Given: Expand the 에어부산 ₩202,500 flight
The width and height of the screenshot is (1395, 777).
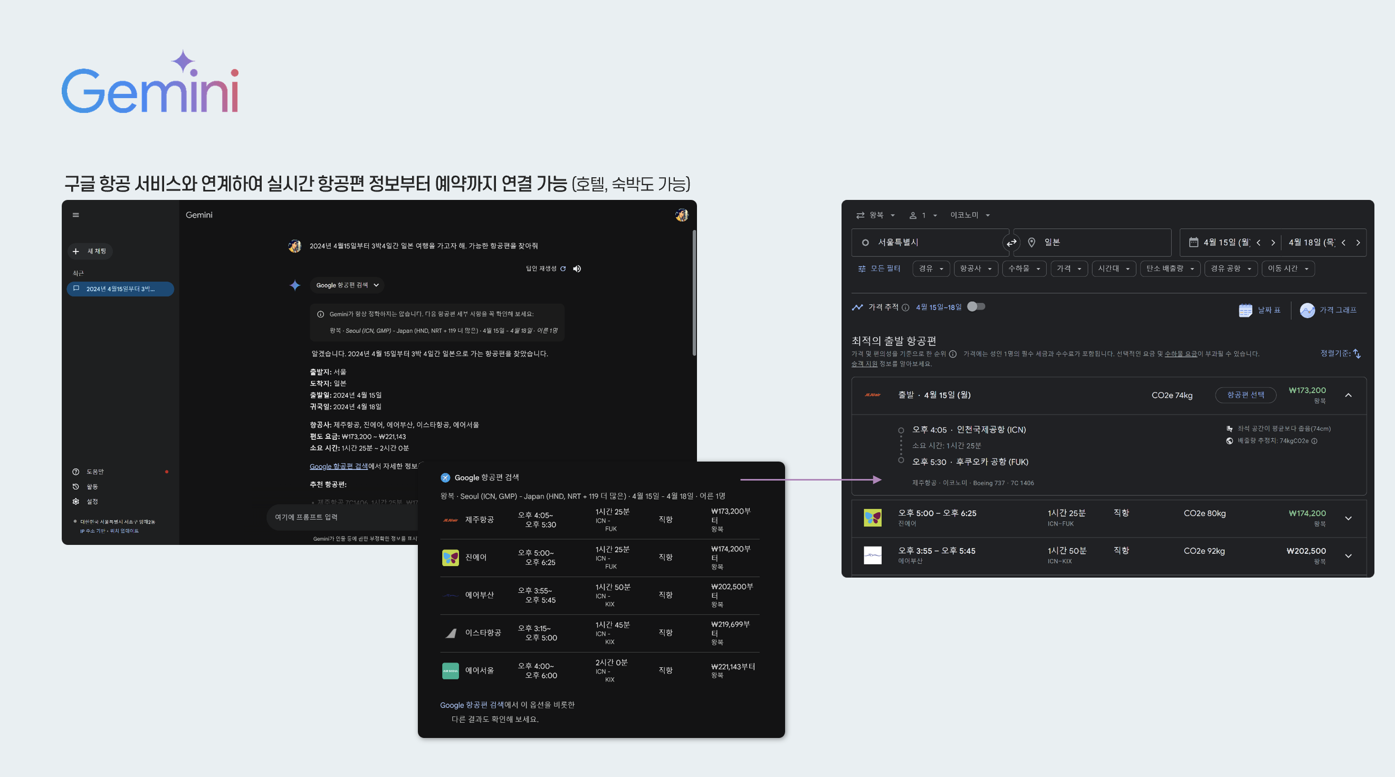Looking at the screenshot, I should 1348,556.
